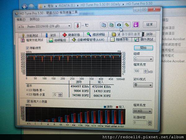Click the speaker icon on AAM tab
The width and height of the screenshot is (186, 140).
74,40
